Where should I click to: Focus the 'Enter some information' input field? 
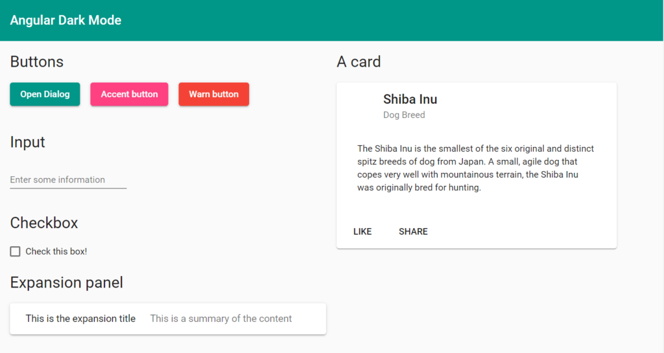(x=68, y=180)
